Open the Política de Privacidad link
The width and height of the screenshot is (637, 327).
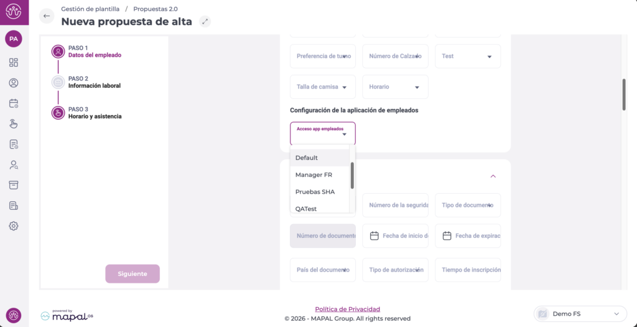(x=347, y=309)
